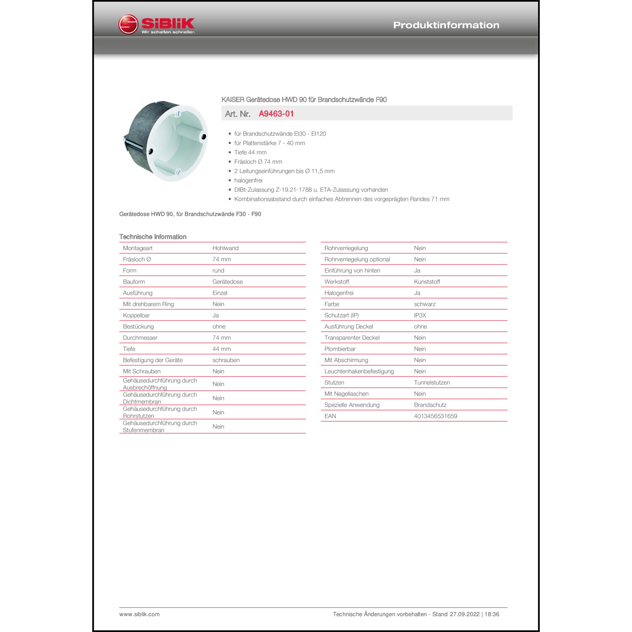This screenshot has height=632, width=632.
Task: Click the 'Gehäusedurchführung durch Stufenmembran' label
Action: [x=160, y=426]
